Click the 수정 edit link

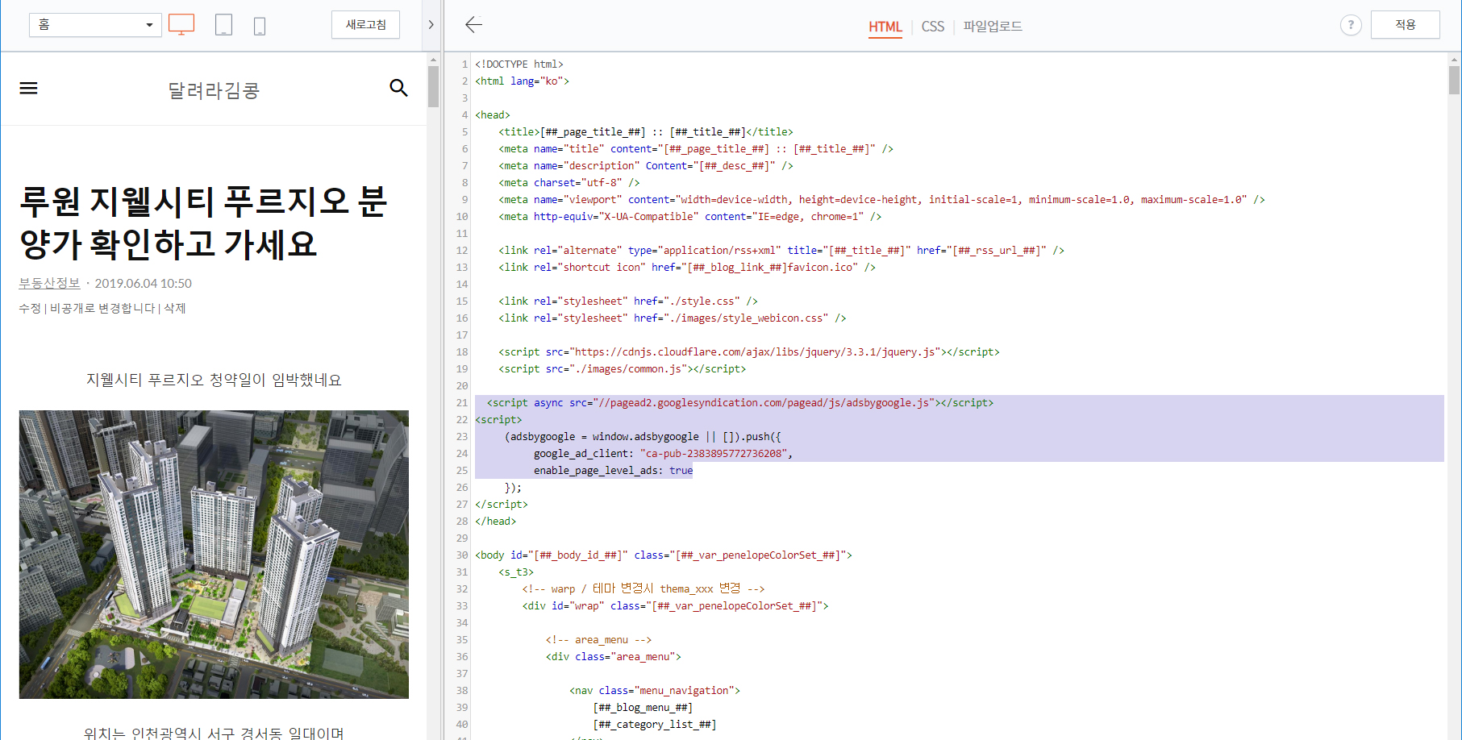coord(30,308)
